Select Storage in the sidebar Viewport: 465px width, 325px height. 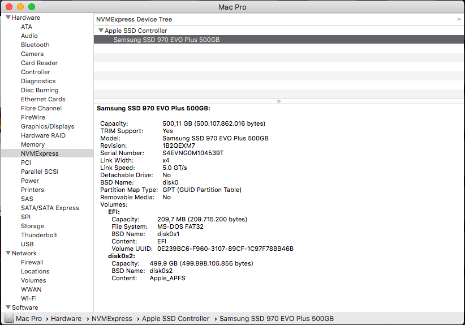(32, 226)
